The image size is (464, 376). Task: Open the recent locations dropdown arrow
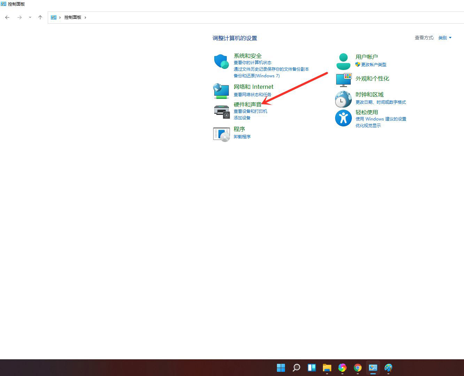coord(30,17)
